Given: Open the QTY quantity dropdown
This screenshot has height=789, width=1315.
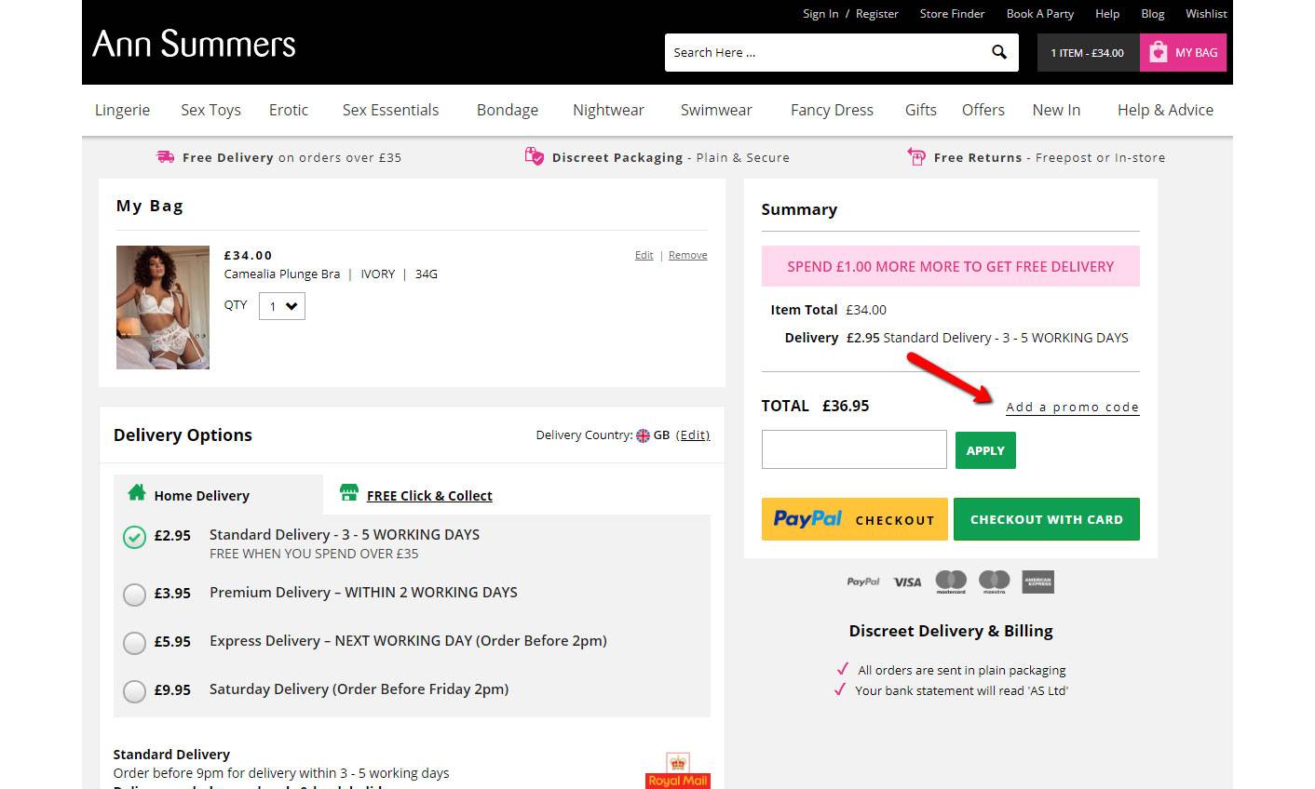Looking at the screenshot, I should 282,306.
